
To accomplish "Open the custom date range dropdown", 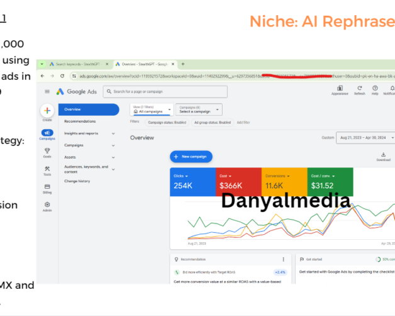I will [366, 137].
